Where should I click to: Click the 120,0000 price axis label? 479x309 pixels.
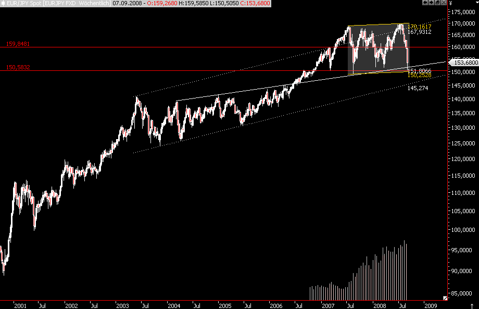[x=463, y=159]
